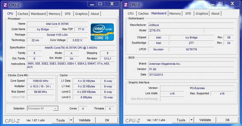Click the Graphic Interface Version PCI-Express

(x=197, y=88)
